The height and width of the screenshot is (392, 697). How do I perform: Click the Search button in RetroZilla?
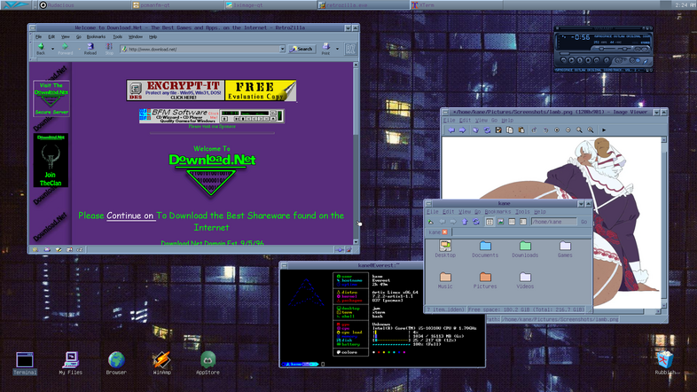(302, 49)
